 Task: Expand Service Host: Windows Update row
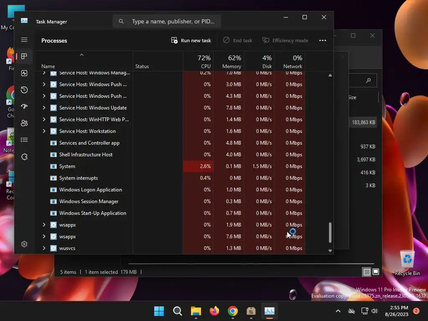[x=44, y=108]
